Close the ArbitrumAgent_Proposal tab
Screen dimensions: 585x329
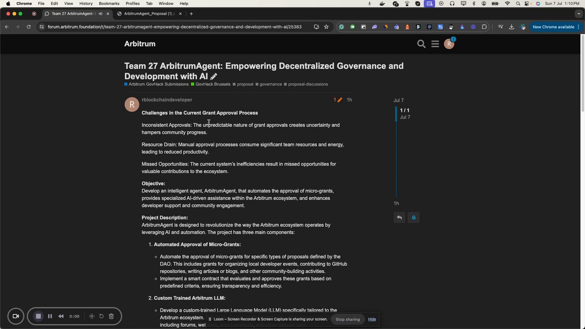(x=180, y=14)
